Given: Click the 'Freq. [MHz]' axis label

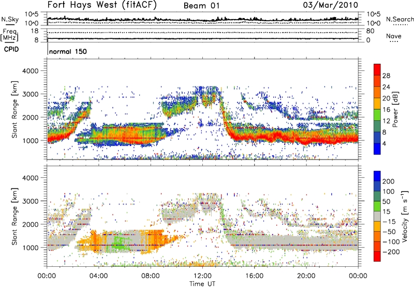Looking at the screenshot, I should 9,35.
